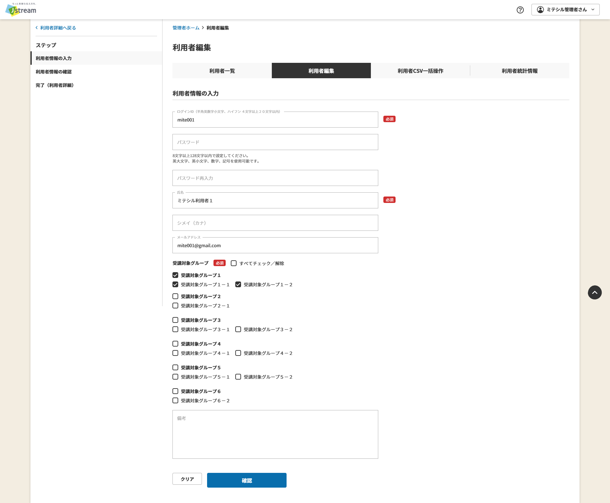This screenshot has width=610, height=503.
Task: Click the Jstream logo
Action: pyautogui.click(x=21, y=9)
